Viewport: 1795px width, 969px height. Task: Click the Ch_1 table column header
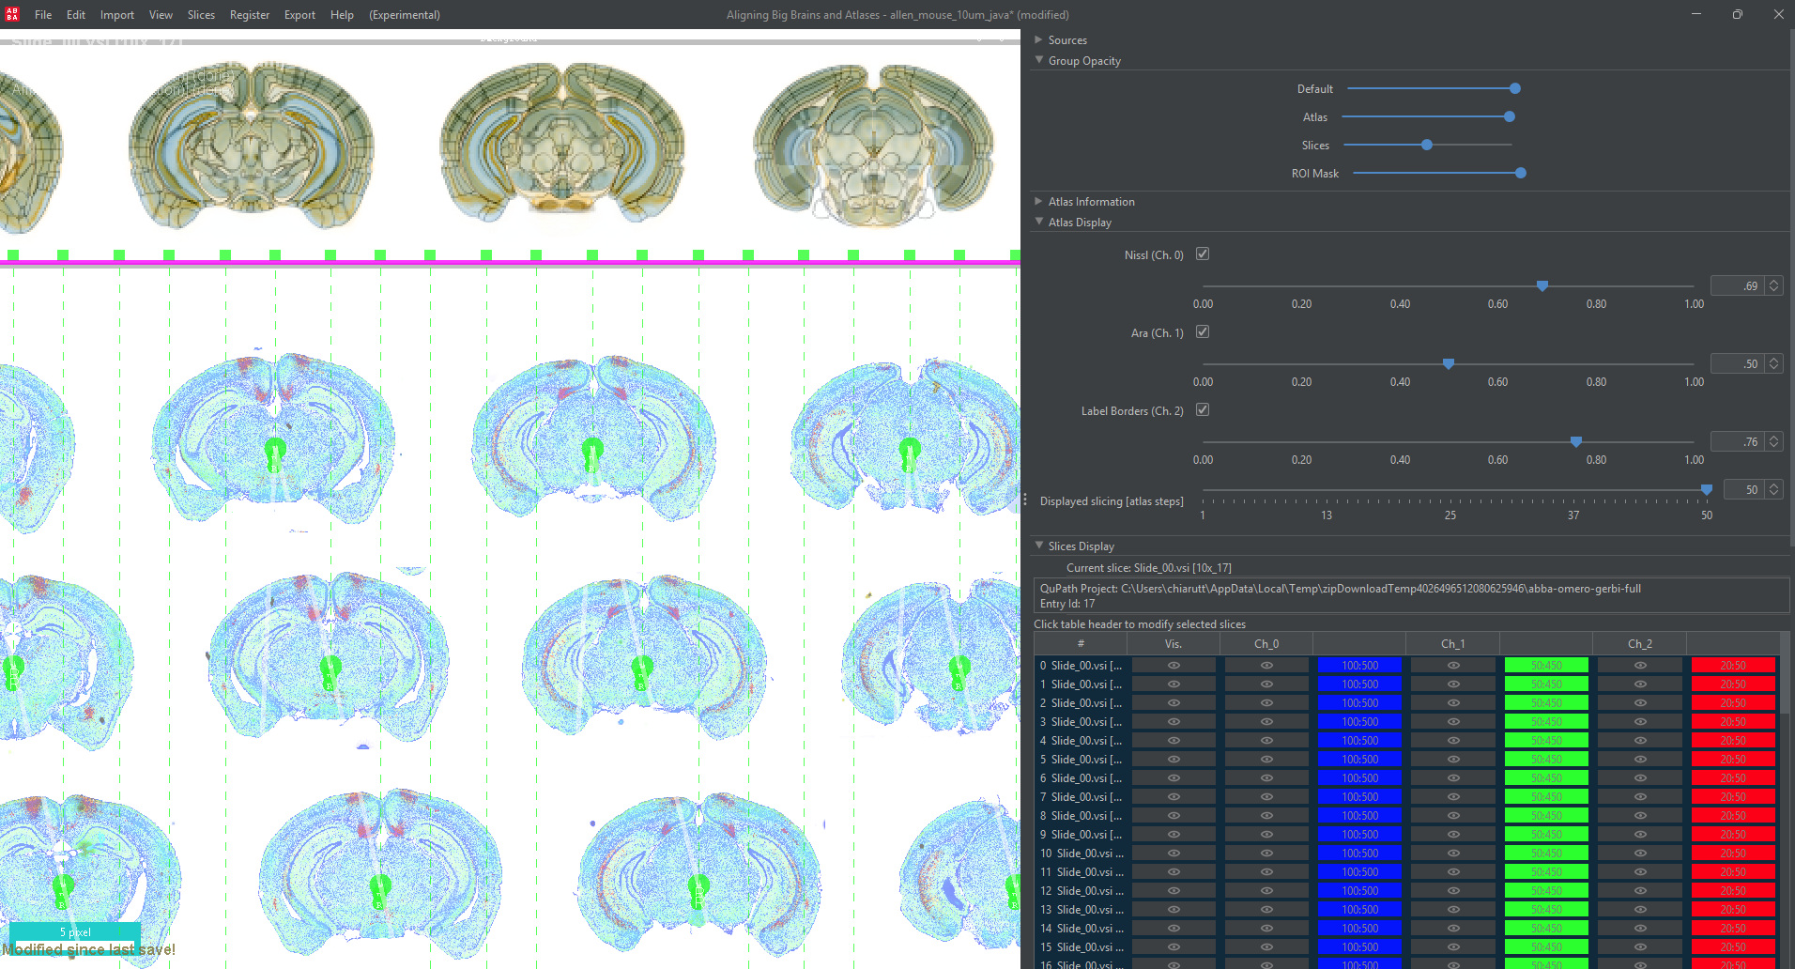tap(1452, 643)
